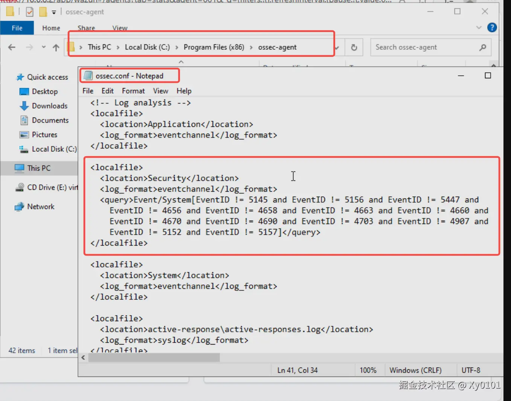Open Notepad Edit menu

coord(107,91)
